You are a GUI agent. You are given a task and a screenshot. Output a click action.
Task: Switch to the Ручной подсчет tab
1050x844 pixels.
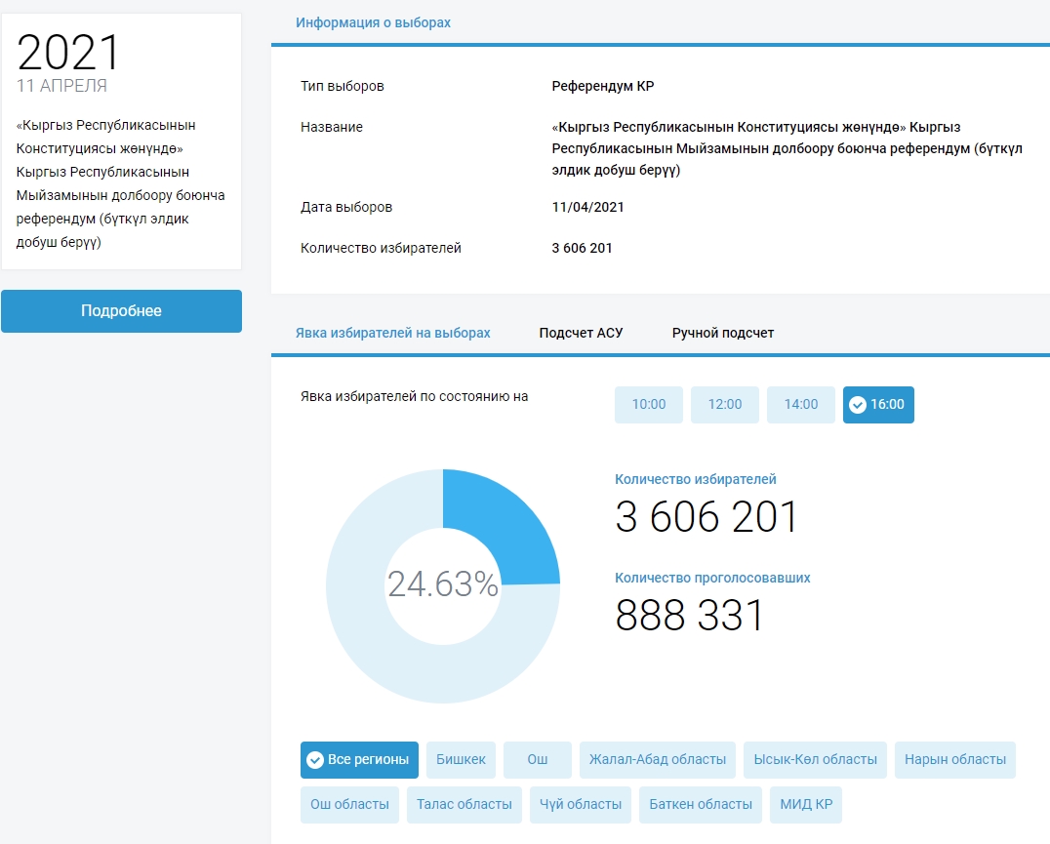[722, 333]
